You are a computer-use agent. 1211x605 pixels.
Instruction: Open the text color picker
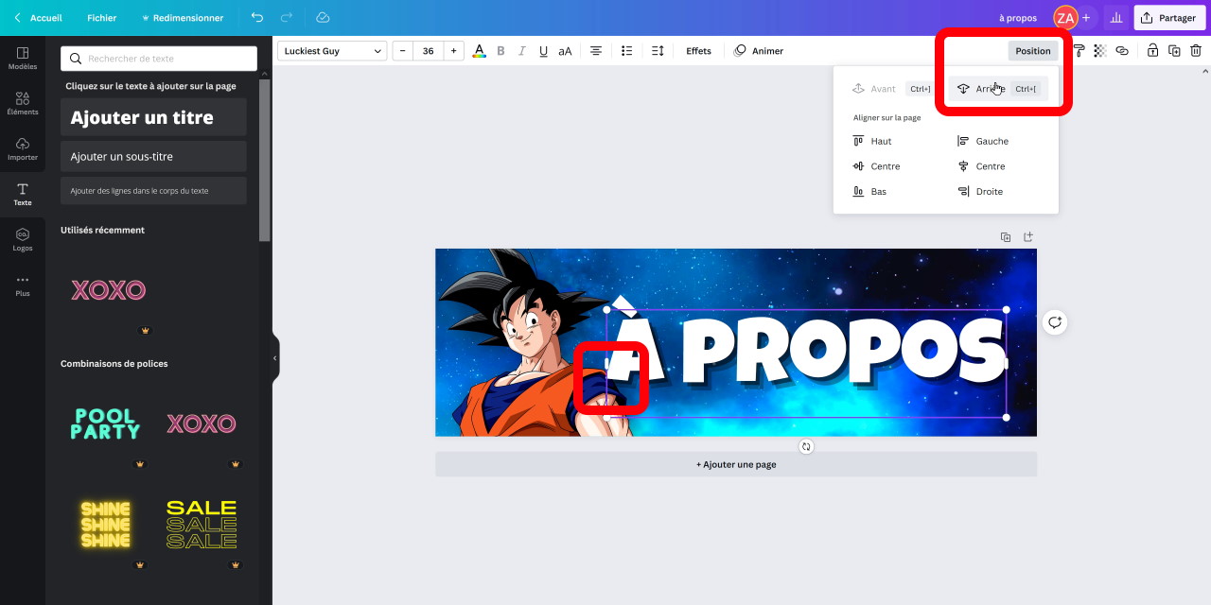(x=479, y=51)
